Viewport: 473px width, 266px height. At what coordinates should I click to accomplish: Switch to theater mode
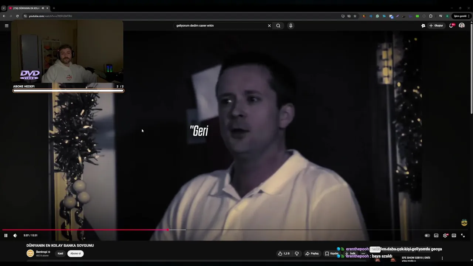454,235
